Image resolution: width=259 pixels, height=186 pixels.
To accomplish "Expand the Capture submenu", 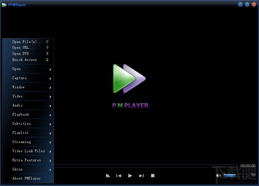I will pyautogui.click(x=28, y=78).
